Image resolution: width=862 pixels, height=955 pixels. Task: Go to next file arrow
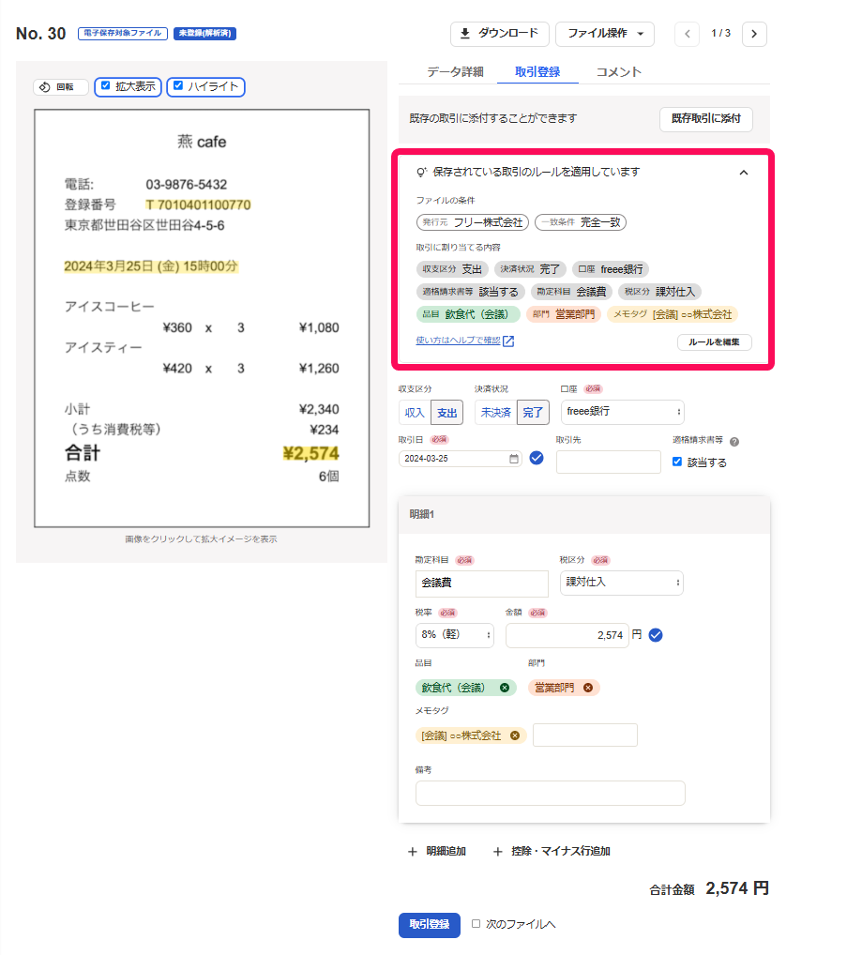tap(754, 34)
